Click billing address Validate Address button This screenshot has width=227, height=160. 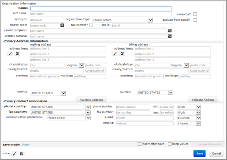(203, 100)
